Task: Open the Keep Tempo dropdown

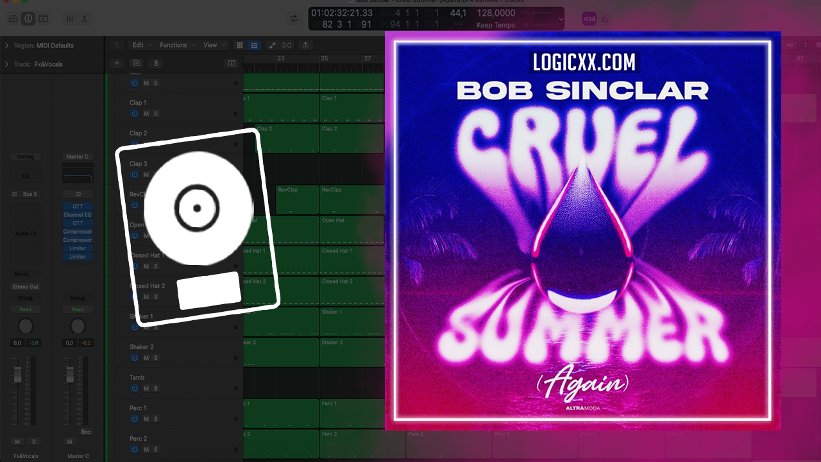Action: (x=496, y=25)
